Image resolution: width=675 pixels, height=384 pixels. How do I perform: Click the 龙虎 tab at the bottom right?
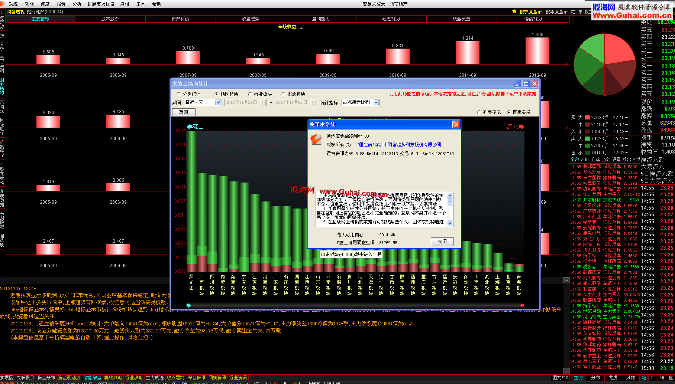coord(613,378)
